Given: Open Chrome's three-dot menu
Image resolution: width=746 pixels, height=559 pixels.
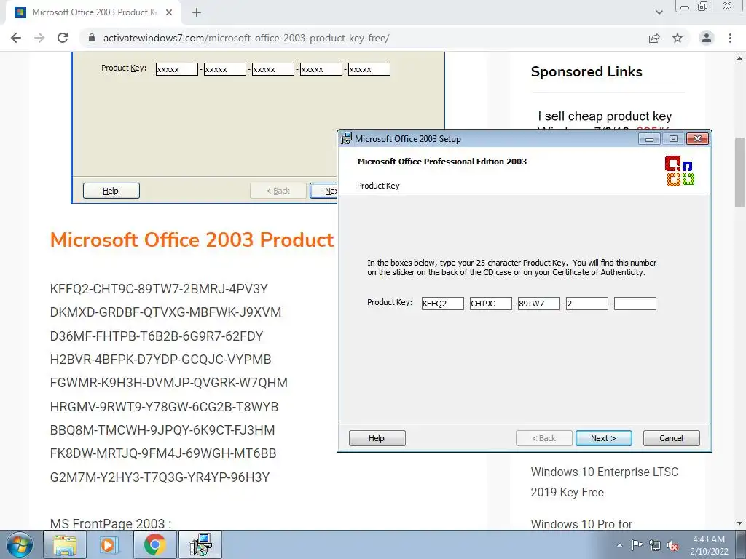Looking at the screenshot, I should coord(730,38).
